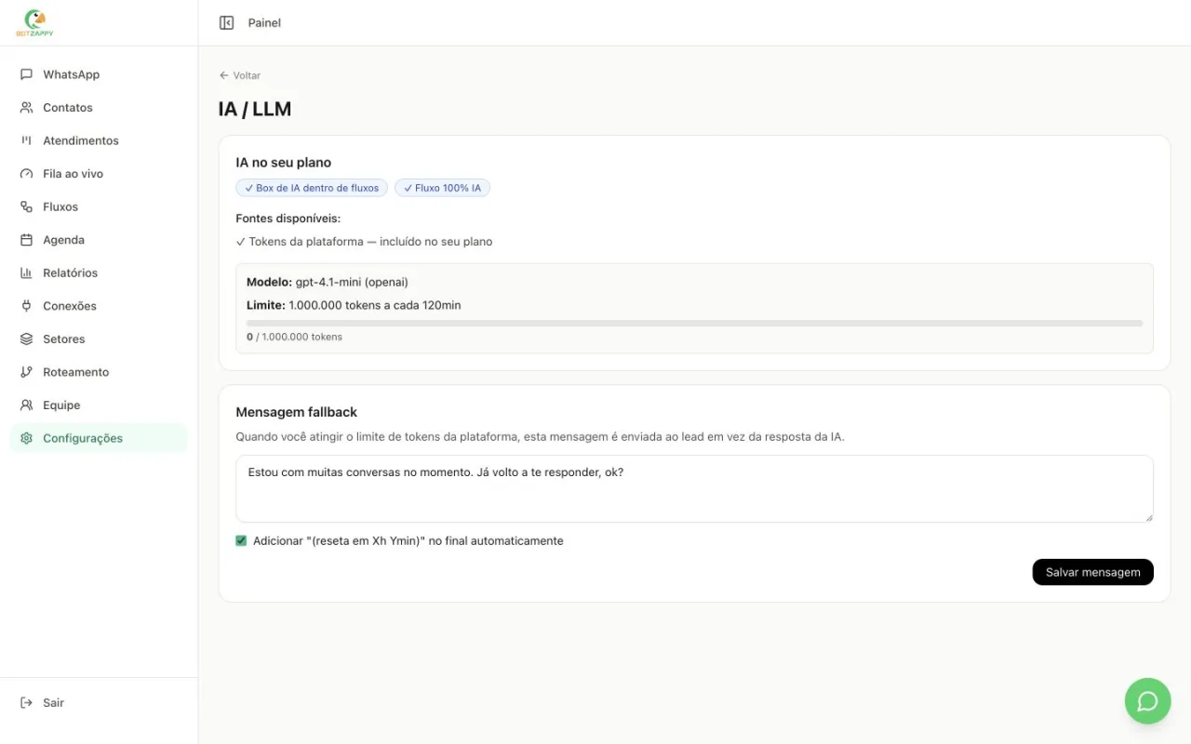Go to Contatos in the sidebar
This screenshot has width=1191, height=744.
coord(99,108)
